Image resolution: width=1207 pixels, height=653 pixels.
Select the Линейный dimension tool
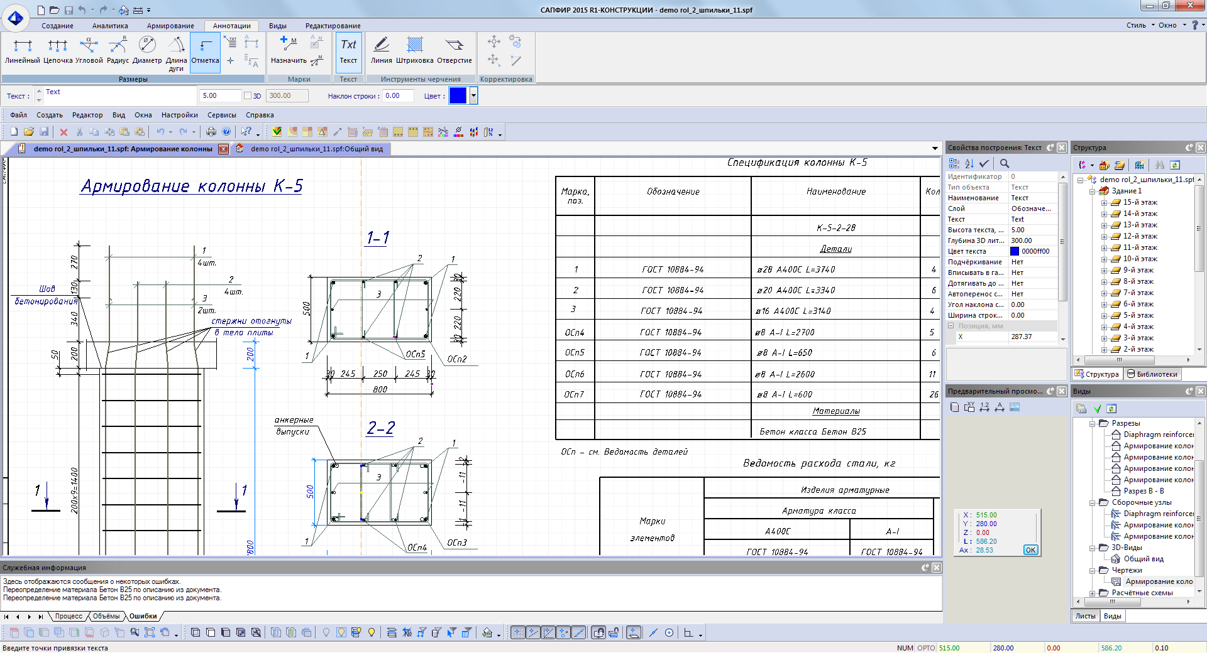(23, 50)
